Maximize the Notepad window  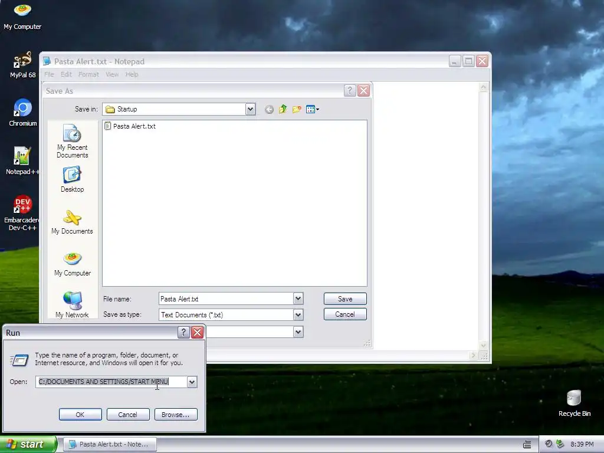point(468,61)
